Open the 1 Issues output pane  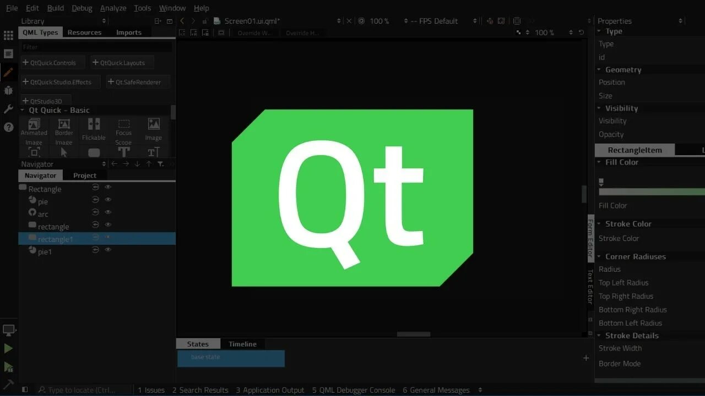[x=151, y=390]
